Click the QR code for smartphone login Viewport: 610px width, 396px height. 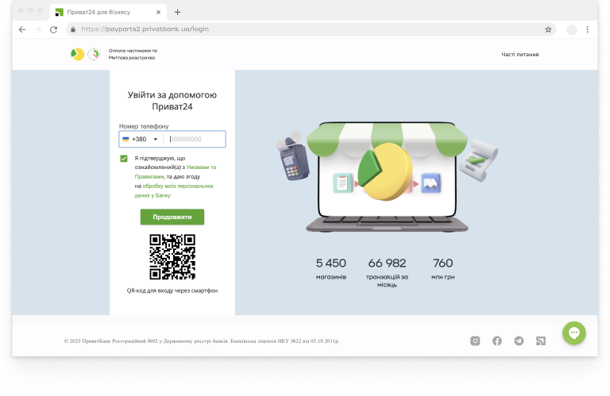click(x=172, y=256)
